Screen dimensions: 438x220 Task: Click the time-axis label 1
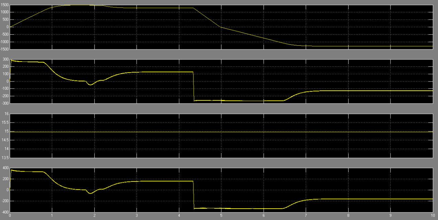coord(52,216)
